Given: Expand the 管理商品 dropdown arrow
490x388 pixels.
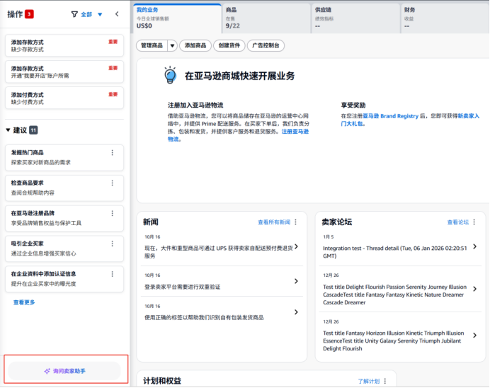Looking at the screenshot, I should pos(172,45).
